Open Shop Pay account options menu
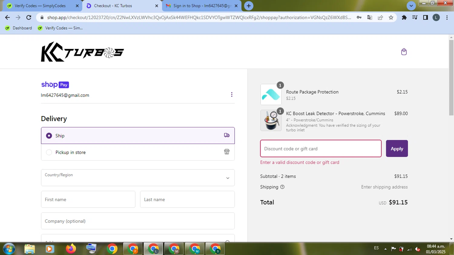This screenshot has height=255, width=454. (232, 95)
